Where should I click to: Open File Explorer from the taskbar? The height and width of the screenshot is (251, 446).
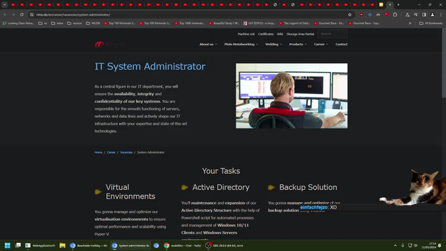point(62,246)
